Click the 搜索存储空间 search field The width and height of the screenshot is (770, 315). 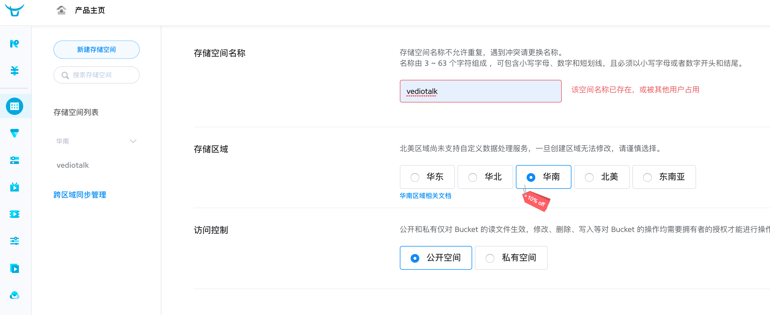pos(96,75)
